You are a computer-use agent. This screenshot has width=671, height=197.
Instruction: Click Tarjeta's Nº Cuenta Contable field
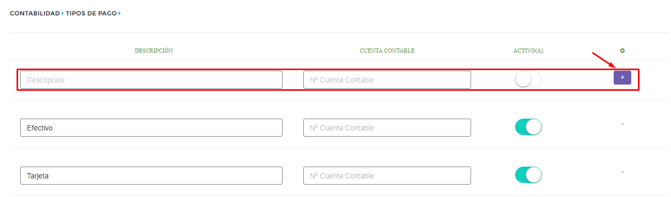[387, 175]
